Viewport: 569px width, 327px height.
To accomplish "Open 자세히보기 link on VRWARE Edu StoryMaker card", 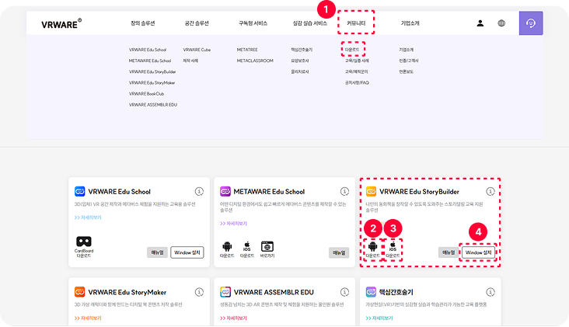I will point(89,318).
